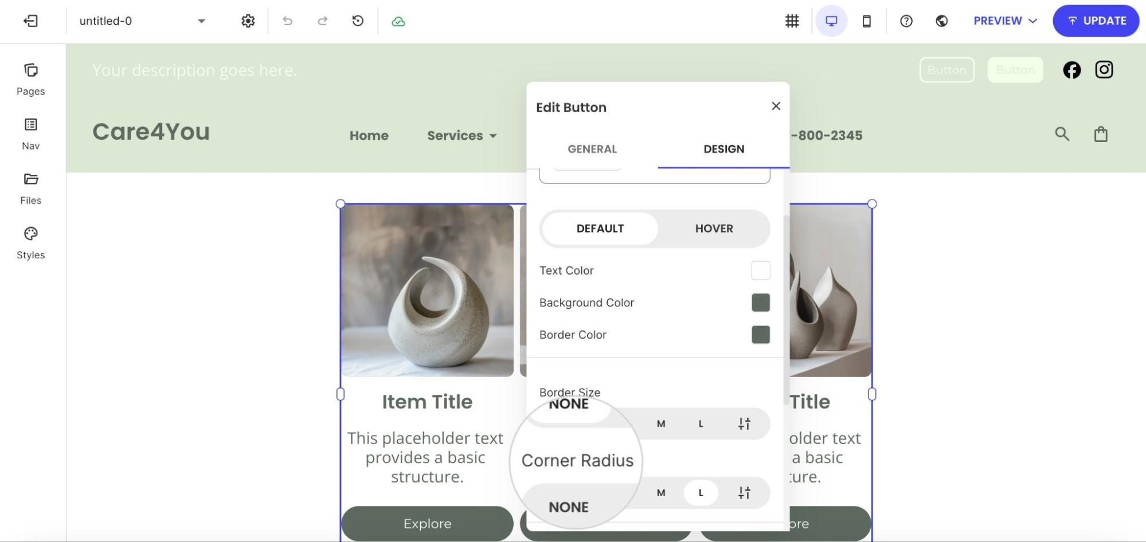Click the undo arrow icon

click(x=287, y=21)
